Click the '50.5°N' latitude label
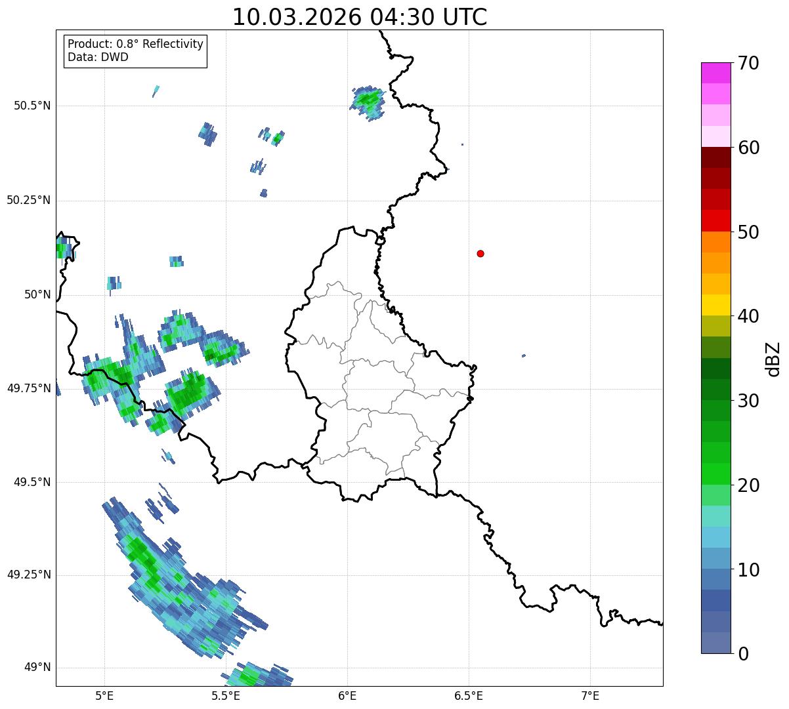Viewport: 789px width, 709px height. pyautogui.click(x=32, y=106)
